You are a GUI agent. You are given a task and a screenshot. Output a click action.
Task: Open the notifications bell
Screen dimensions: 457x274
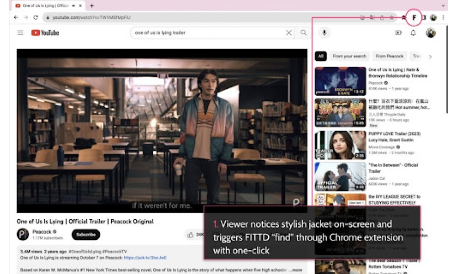click(x=413, y=33)
